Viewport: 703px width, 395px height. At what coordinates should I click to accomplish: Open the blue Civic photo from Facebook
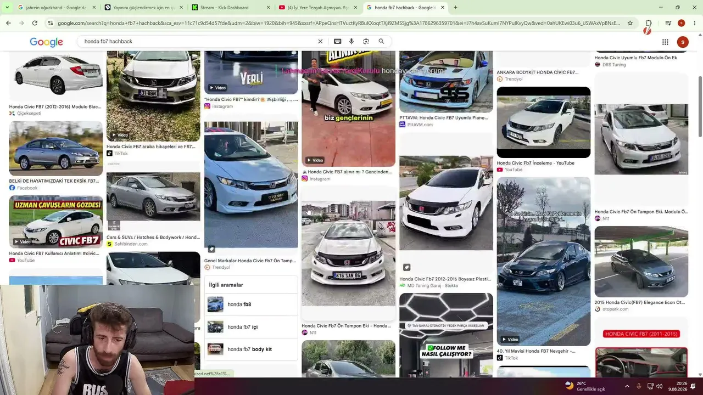[x=56, y=148]
